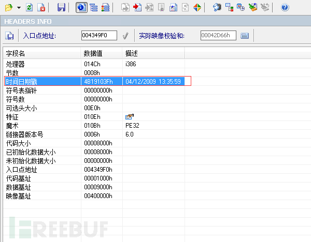Click the 00400000h image base value
Viewport: 311px width, 242px height.
click(98, 196)
